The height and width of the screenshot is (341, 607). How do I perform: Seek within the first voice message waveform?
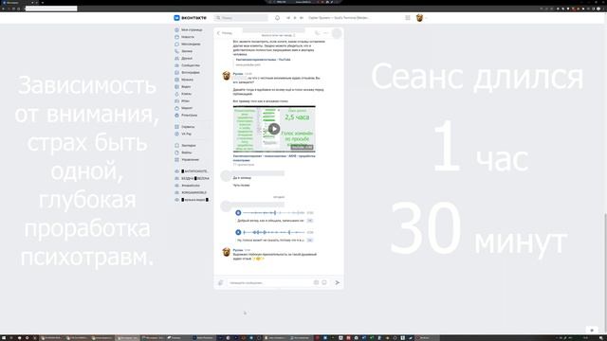point(274,212)
